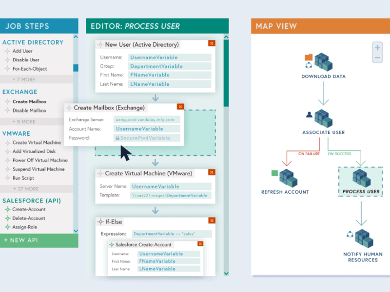This screenshot has width=390, height=292.
Task: Click Last Name field in New User step
Action: pyautogui.click(x=170, y=84)
